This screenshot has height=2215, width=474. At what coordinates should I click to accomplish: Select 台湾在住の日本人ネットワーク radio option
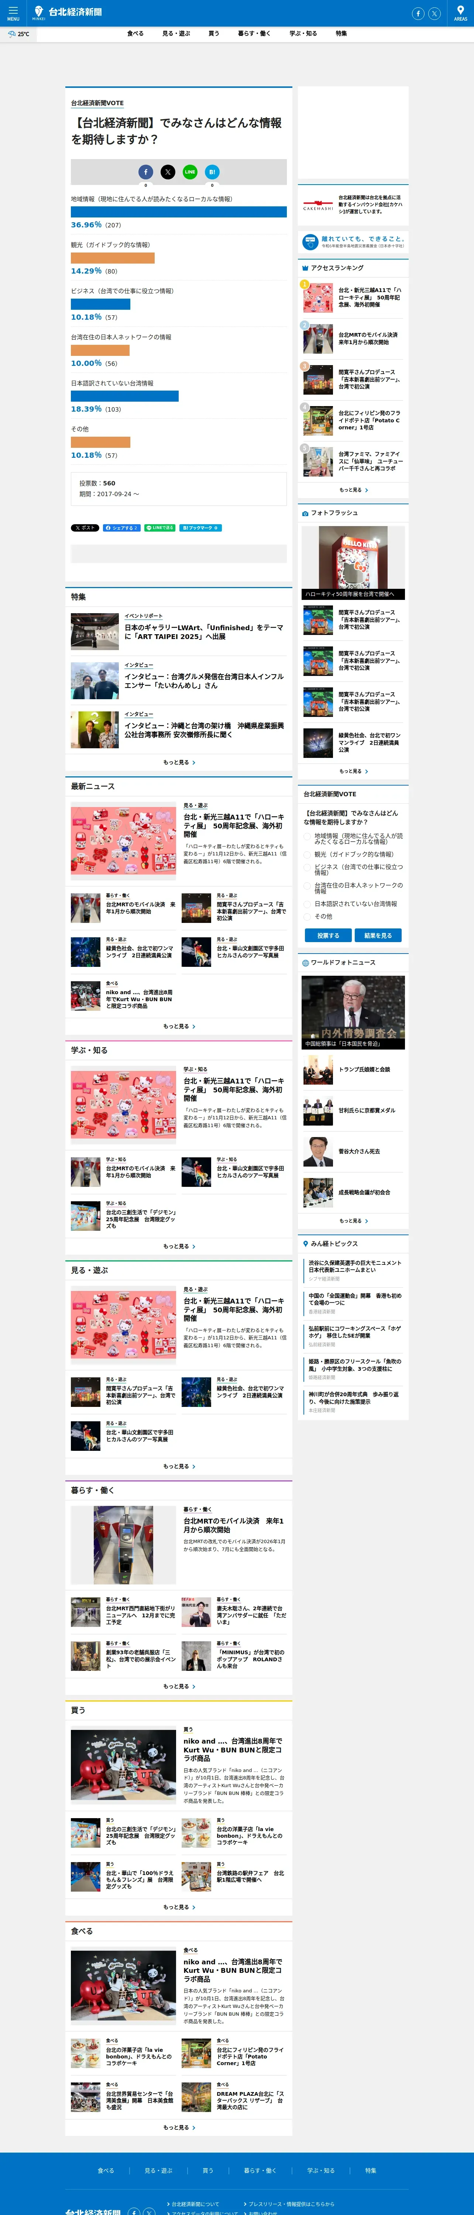(x=307, y=886)
